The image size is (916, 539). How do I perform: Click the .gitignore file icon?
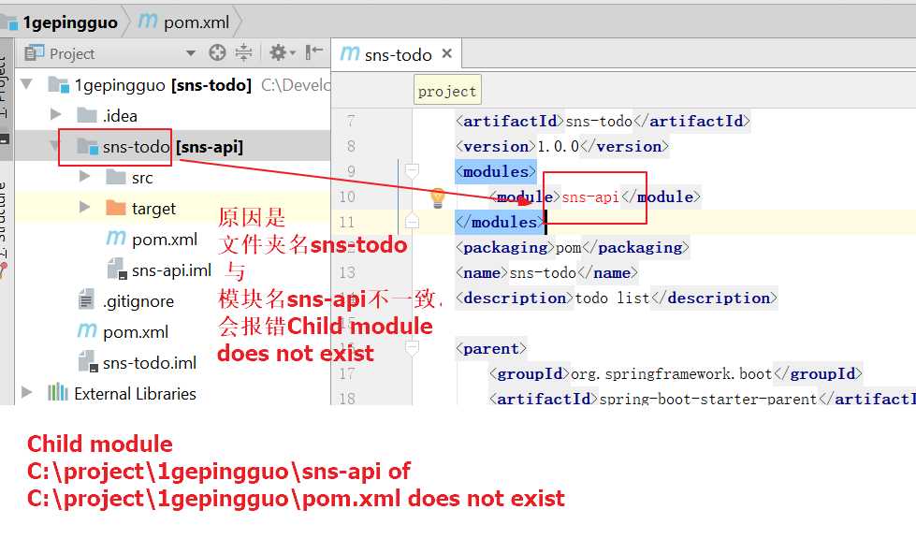[86, 299]
